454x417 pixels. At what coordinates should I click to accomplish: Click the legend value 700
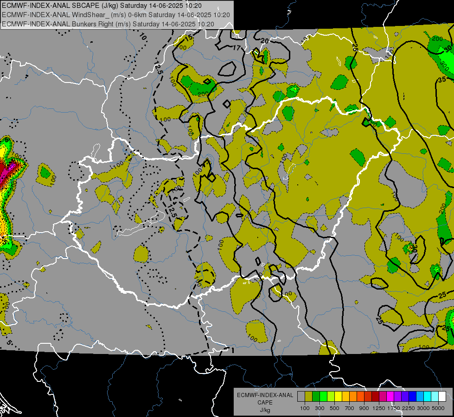pos(350,408)
